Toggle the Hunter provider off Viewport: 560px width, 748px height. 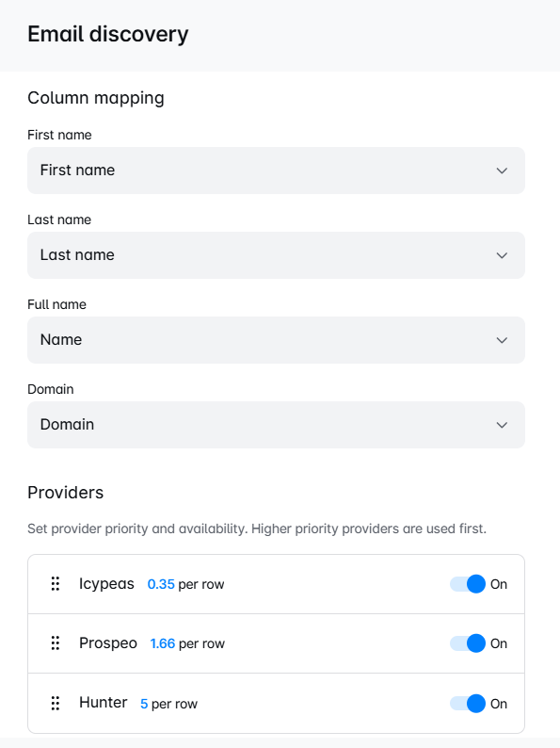[468, 703]
